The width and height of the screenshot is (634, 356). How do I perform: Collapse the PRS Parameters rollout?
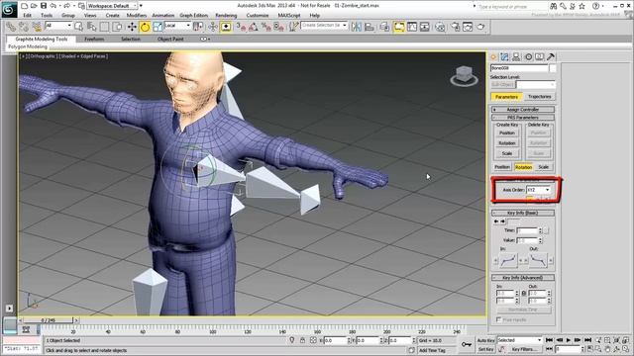(x=523, y=118)
